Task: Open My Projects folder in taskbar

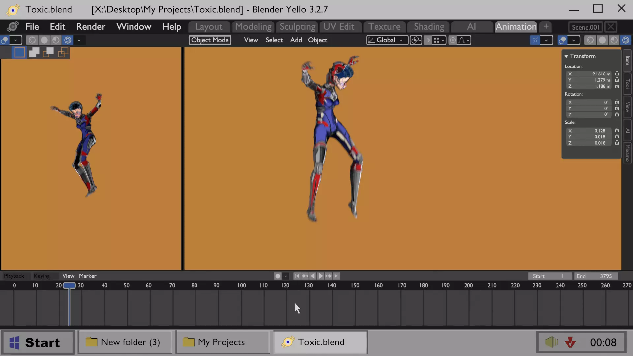Action: pos(222,342)
